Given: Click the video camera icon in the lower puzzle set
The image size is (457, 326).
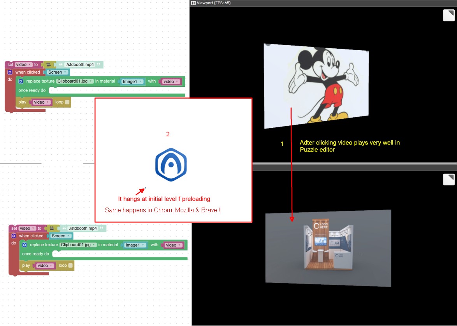Looking at the screenshot, I should tap(52, 228).
